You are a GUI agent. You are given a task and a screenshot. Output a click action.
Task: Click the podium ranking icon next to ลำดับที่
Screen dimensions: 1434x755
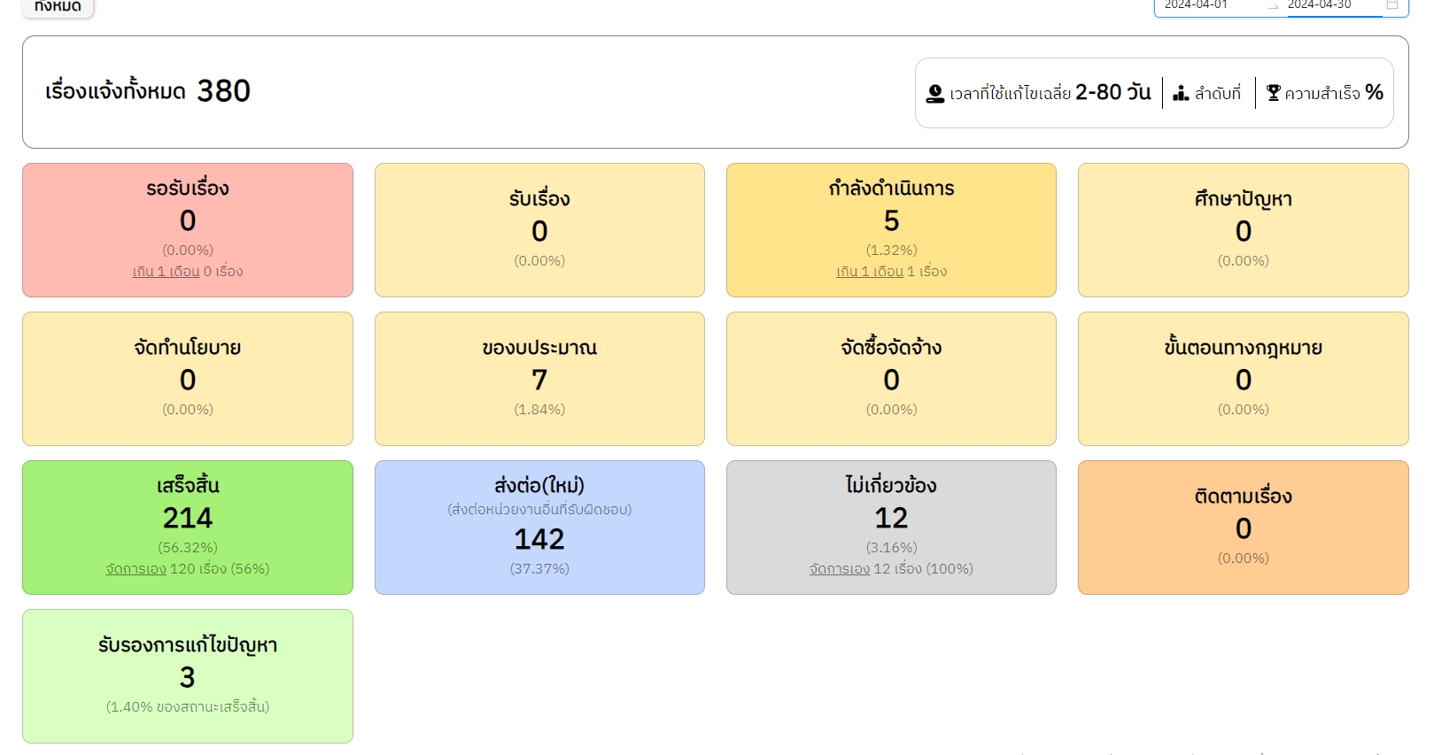1181,93
